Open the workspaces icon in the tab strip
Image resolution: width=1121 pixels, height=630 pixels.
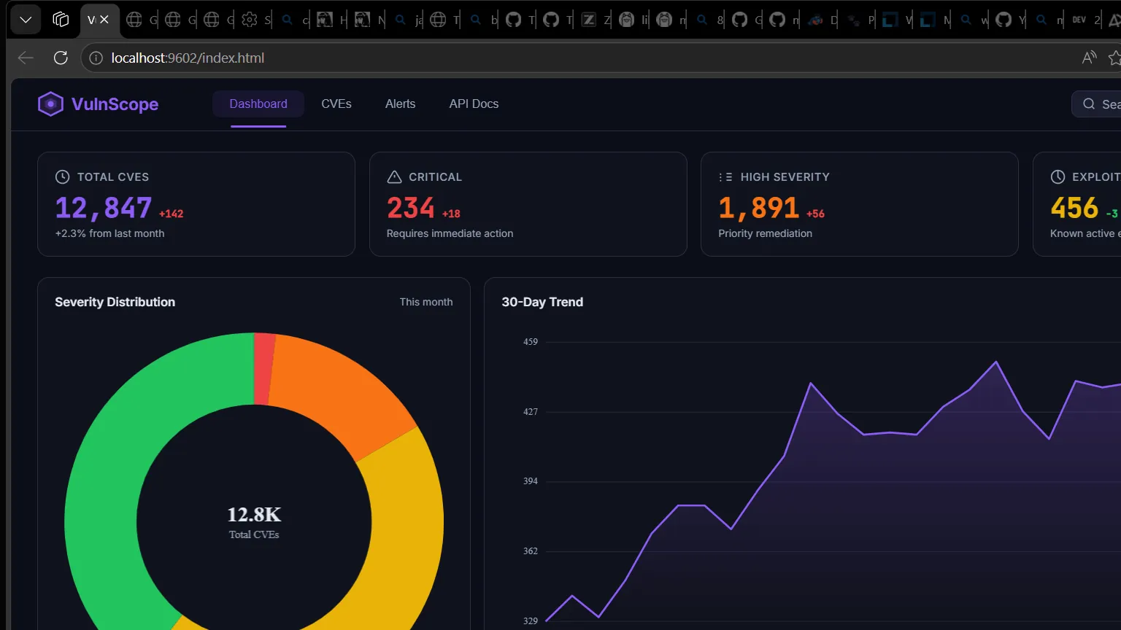point(61,20)
